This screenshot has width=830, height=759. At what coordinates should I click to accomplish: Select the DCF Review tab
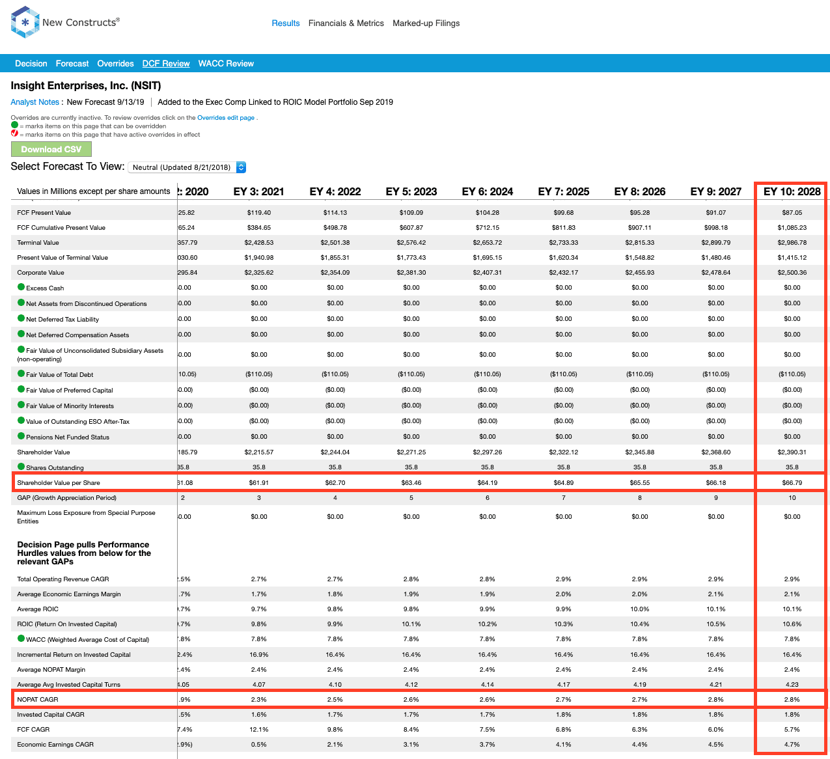[166, 64]
